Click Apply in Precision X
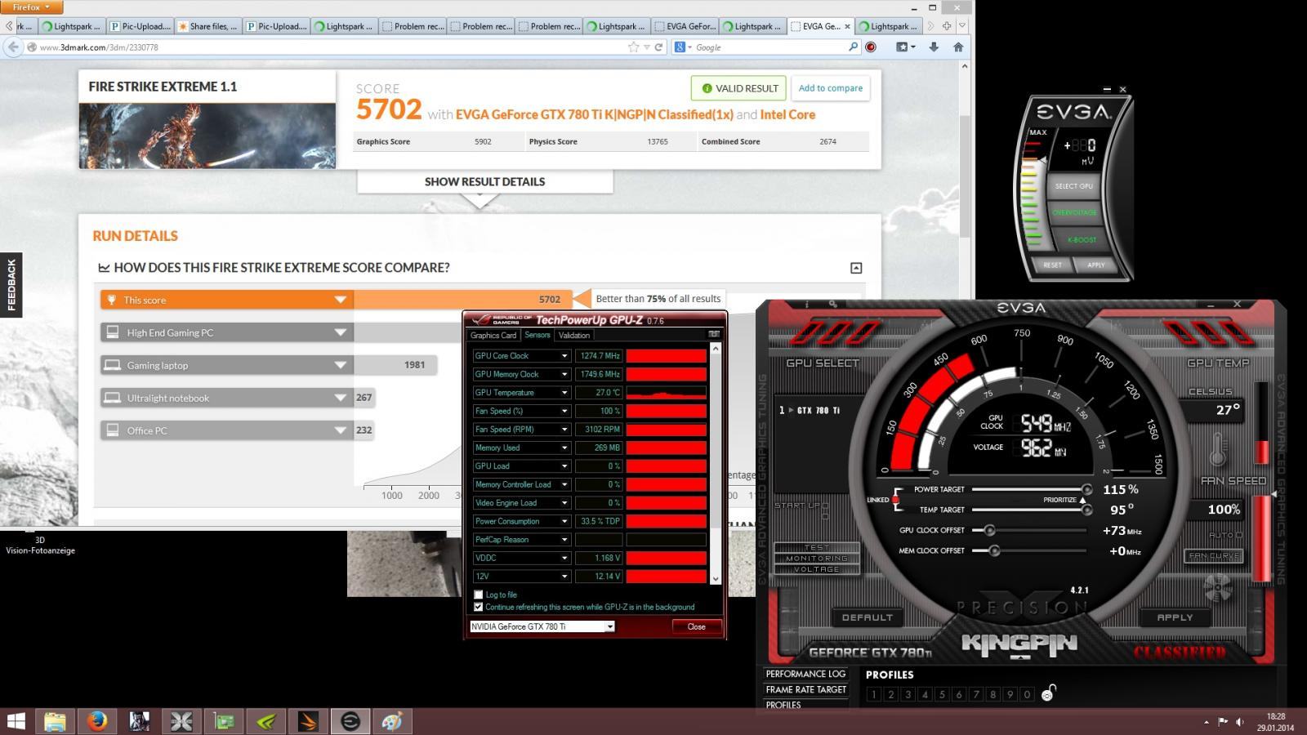 1175,617
